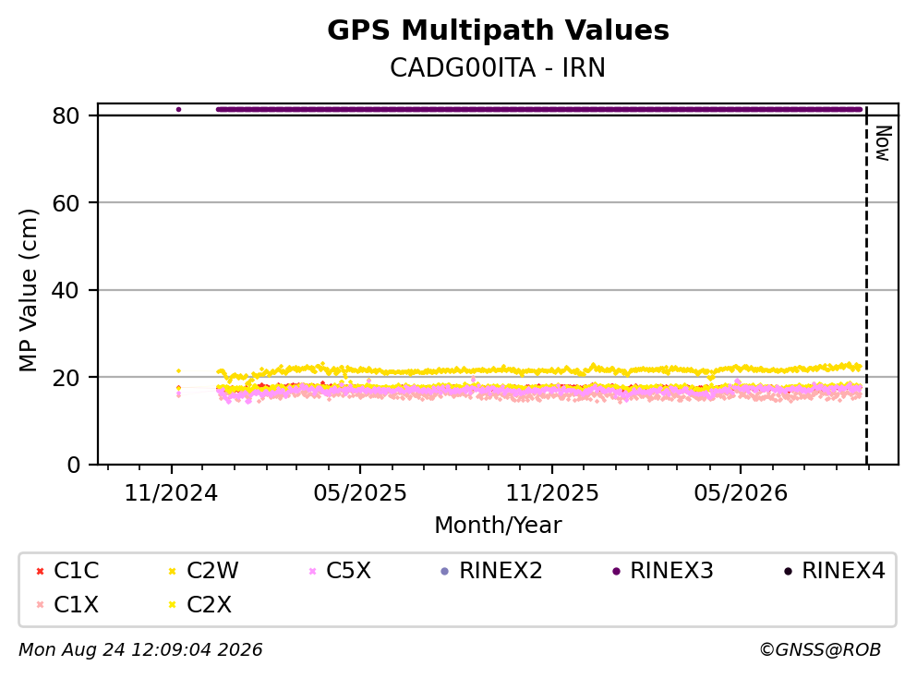Click the RINEX2 legend dot

444,571
